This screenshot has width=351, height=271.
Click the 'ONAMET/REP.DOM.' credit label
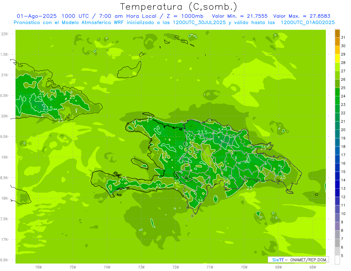coord(309,260)
